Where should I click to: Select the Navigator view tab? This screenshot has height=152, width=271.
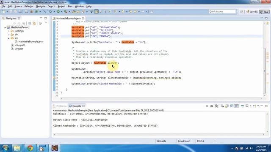pos(11,18)
